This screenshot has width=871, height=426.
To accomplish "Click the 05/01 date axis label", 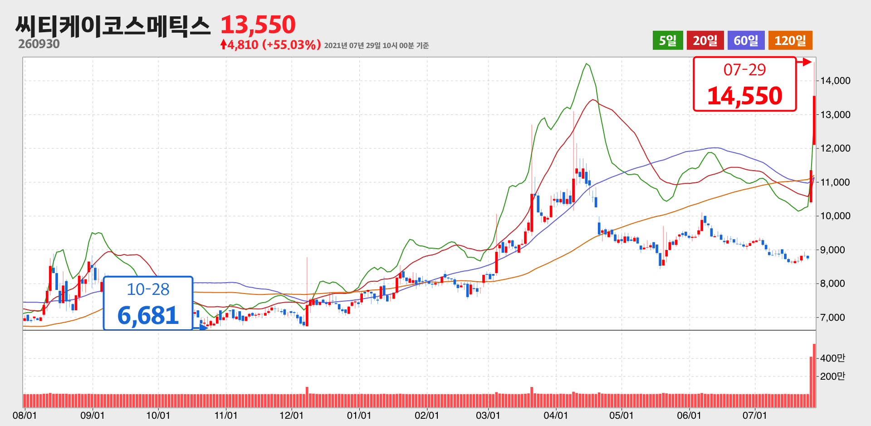I will (621, 416).
